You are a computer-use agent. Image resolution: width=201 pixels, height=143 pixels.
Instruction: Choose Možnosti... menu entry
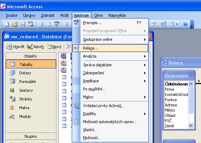pos(110,138)
